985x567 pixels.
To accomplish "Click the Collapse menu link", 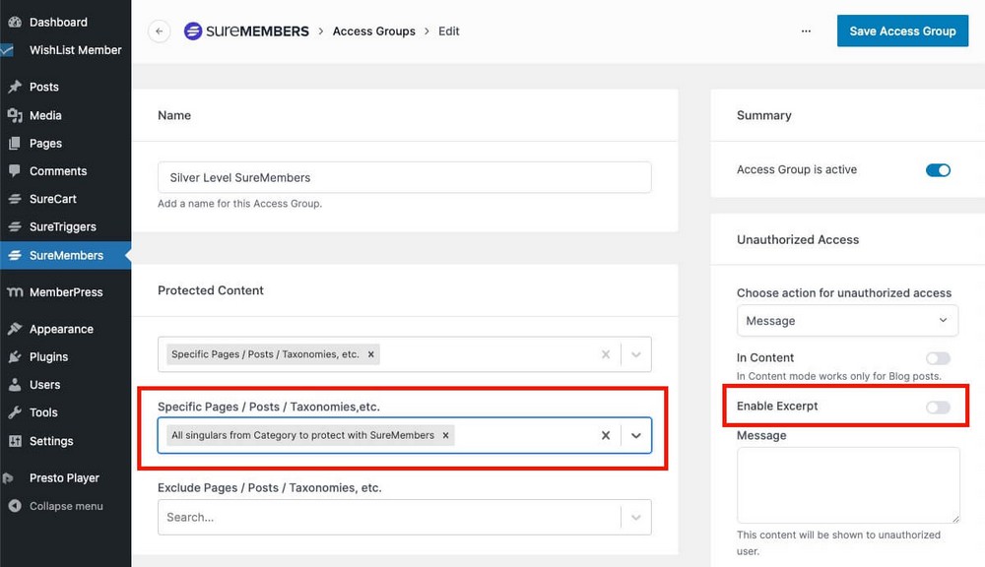I will [65, 506].
